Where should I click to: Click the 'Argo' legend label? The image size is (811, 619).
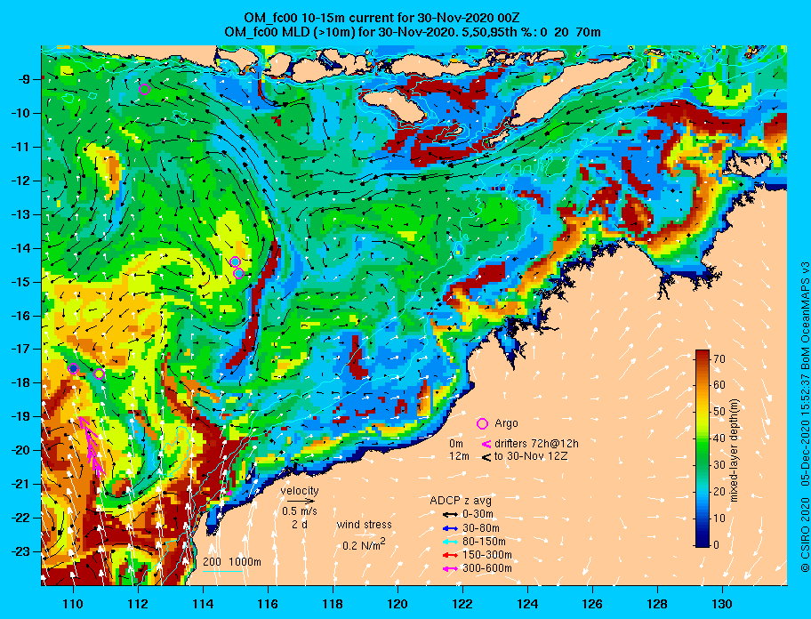(506, 423)
